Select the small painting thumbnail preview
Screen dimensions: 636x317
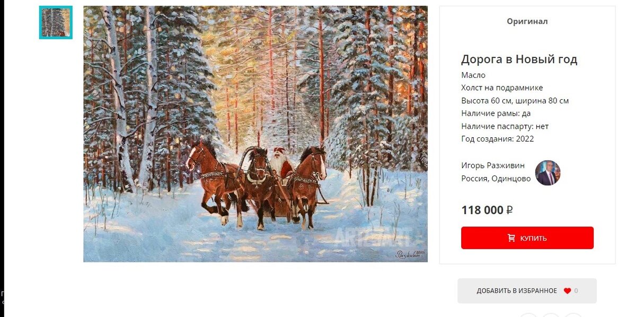[x=56, y=23]
